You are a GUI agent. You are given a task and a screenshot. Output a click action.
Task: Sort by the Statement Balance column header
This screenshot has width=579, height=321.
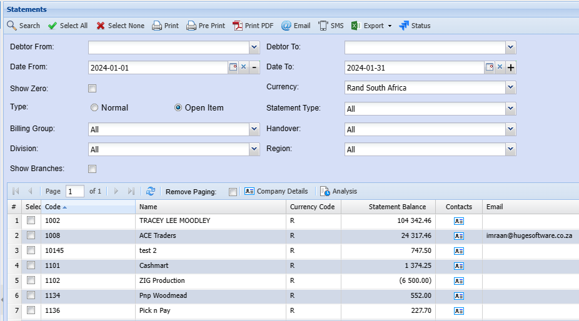tap(397, 207)
